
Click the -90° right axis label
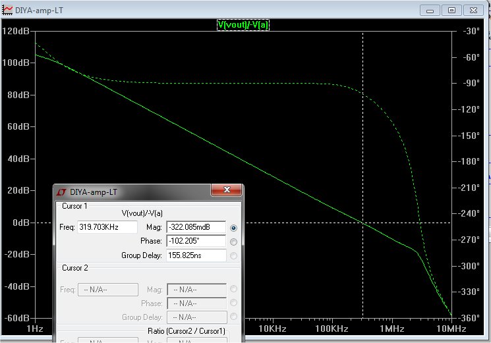[471, 83]
